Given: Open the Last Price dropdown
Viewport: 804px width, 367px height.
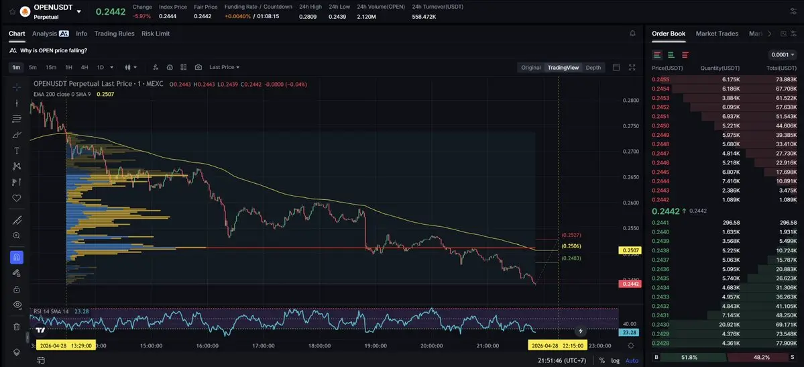Looking at the screenshot, I should point(224,67).
